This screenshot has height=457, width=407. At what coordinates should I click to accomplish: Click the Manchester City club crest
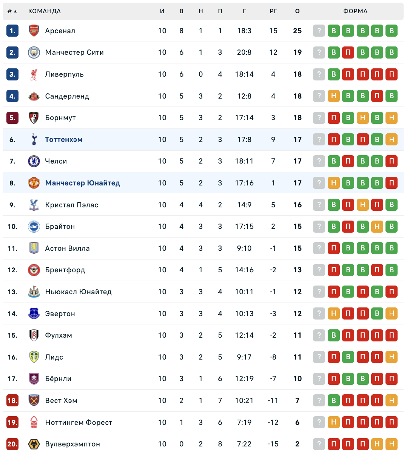point(34,52)
